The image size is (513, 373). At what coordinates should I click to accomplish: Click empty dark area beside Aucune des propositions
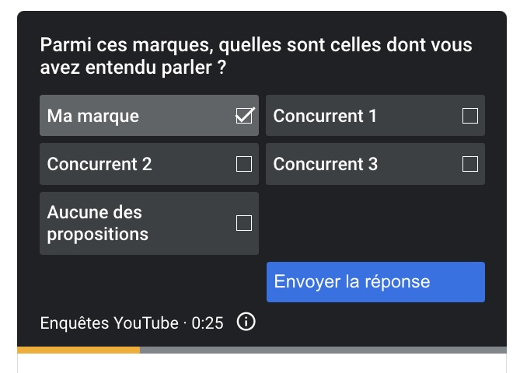click(x=375, y=223)
